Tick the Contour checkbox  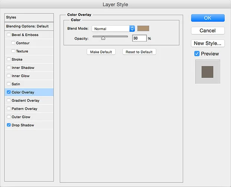click(13, 43)
